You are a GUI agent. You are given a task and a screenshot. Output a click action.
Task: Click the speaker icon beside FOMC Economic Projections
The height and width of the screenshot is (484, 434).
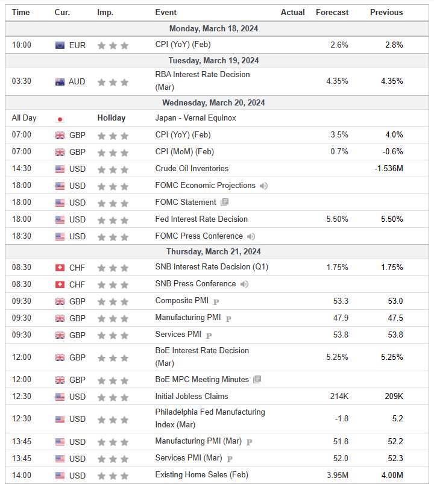(x=263, y=186)
